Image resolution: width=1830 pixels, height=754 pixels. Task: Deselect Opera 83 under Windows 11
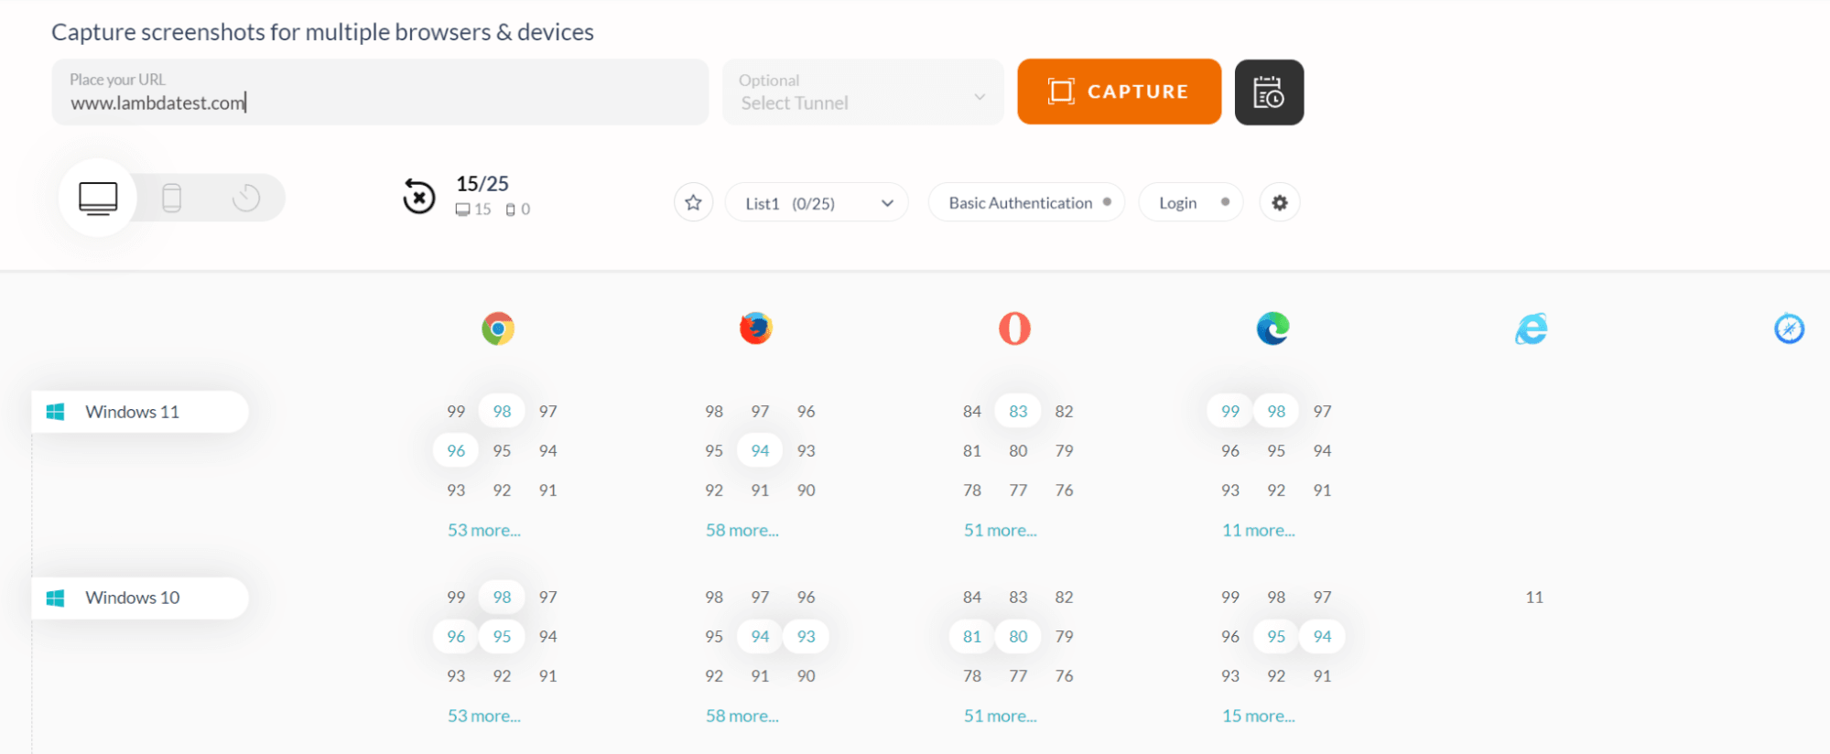[1018, 411]
